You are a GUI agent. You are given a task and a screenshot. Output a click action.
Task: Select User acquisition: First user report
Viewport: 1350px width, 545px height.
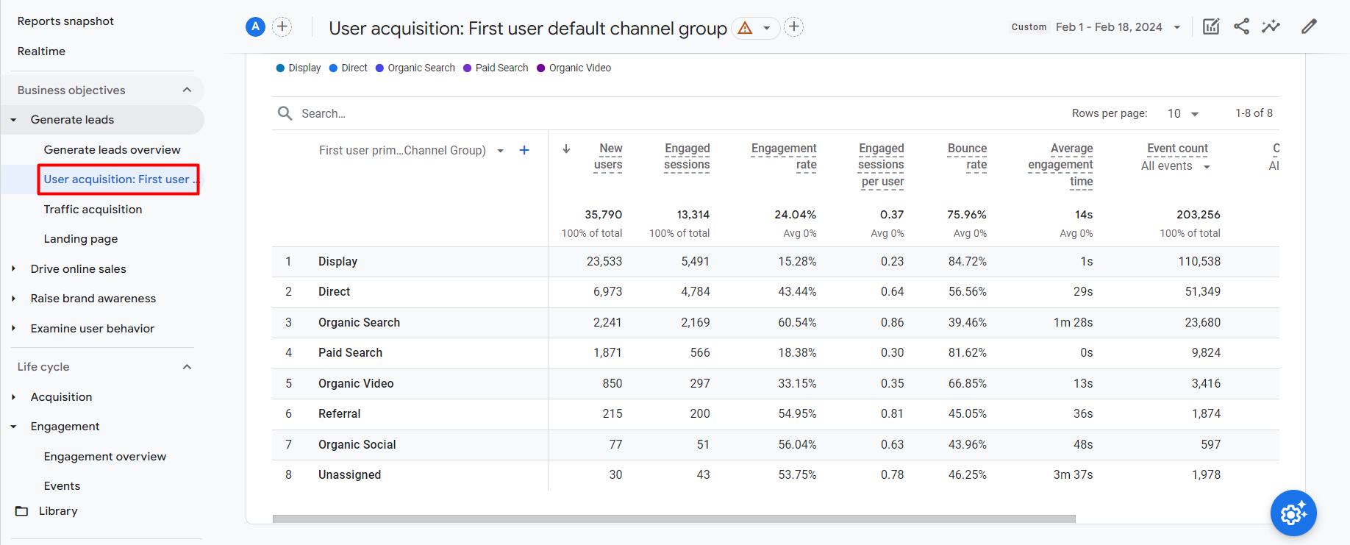pos(118,179)
